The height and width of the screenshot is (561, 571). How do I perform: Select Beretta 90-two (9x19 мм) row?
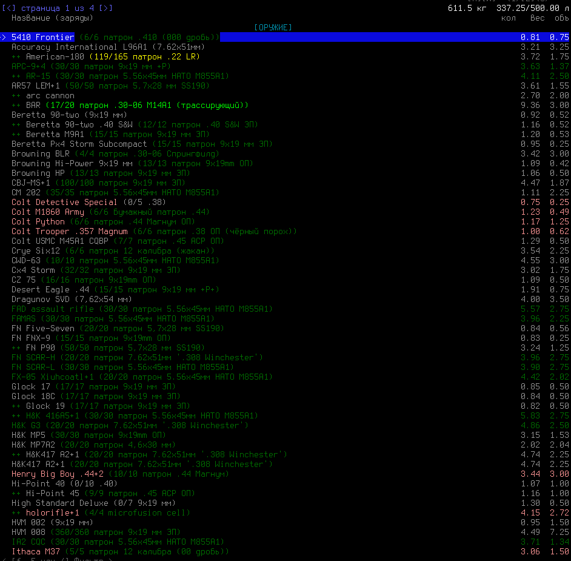[x=285, y=115]
